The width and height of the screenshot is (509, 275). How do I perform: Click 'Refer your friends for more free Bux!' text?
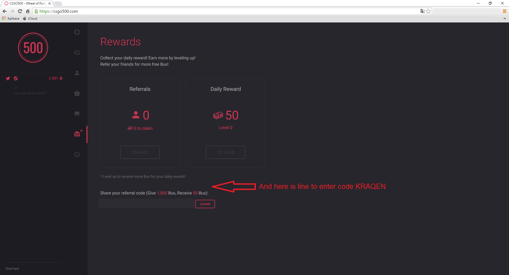134,64
